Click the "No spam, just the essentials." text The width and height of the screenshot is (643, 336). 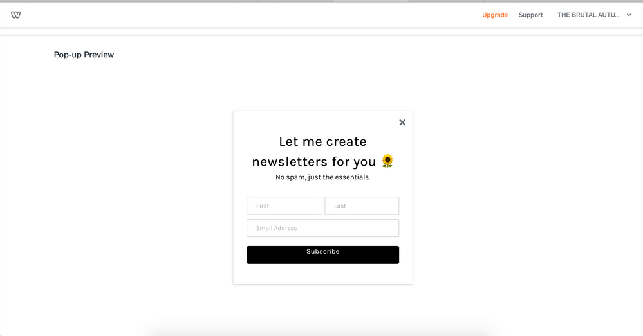[322, 177]
